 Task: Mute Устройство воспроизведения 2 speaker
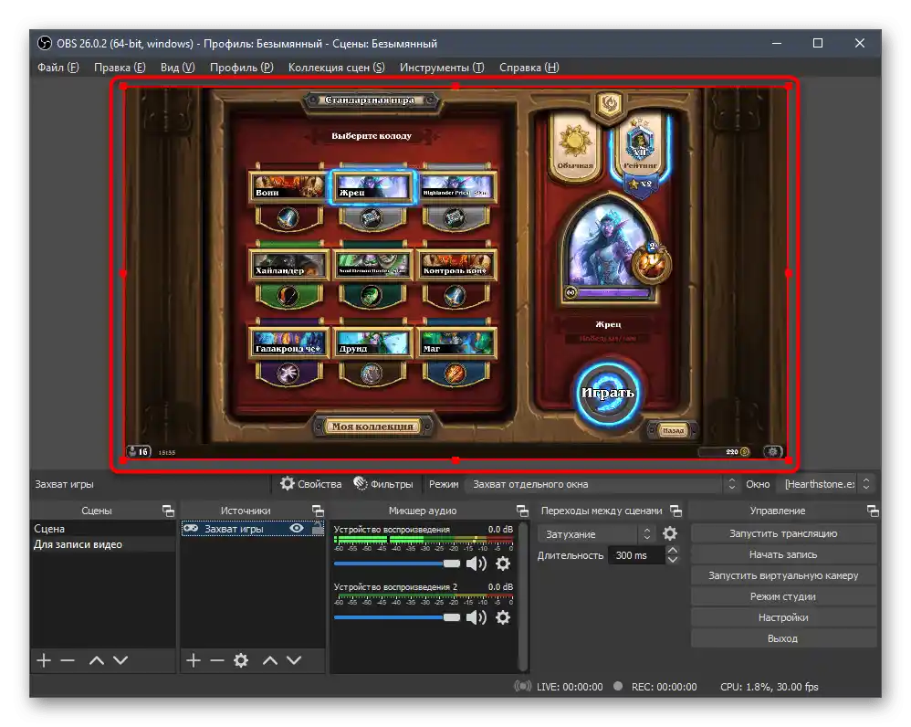coord(476,617)
